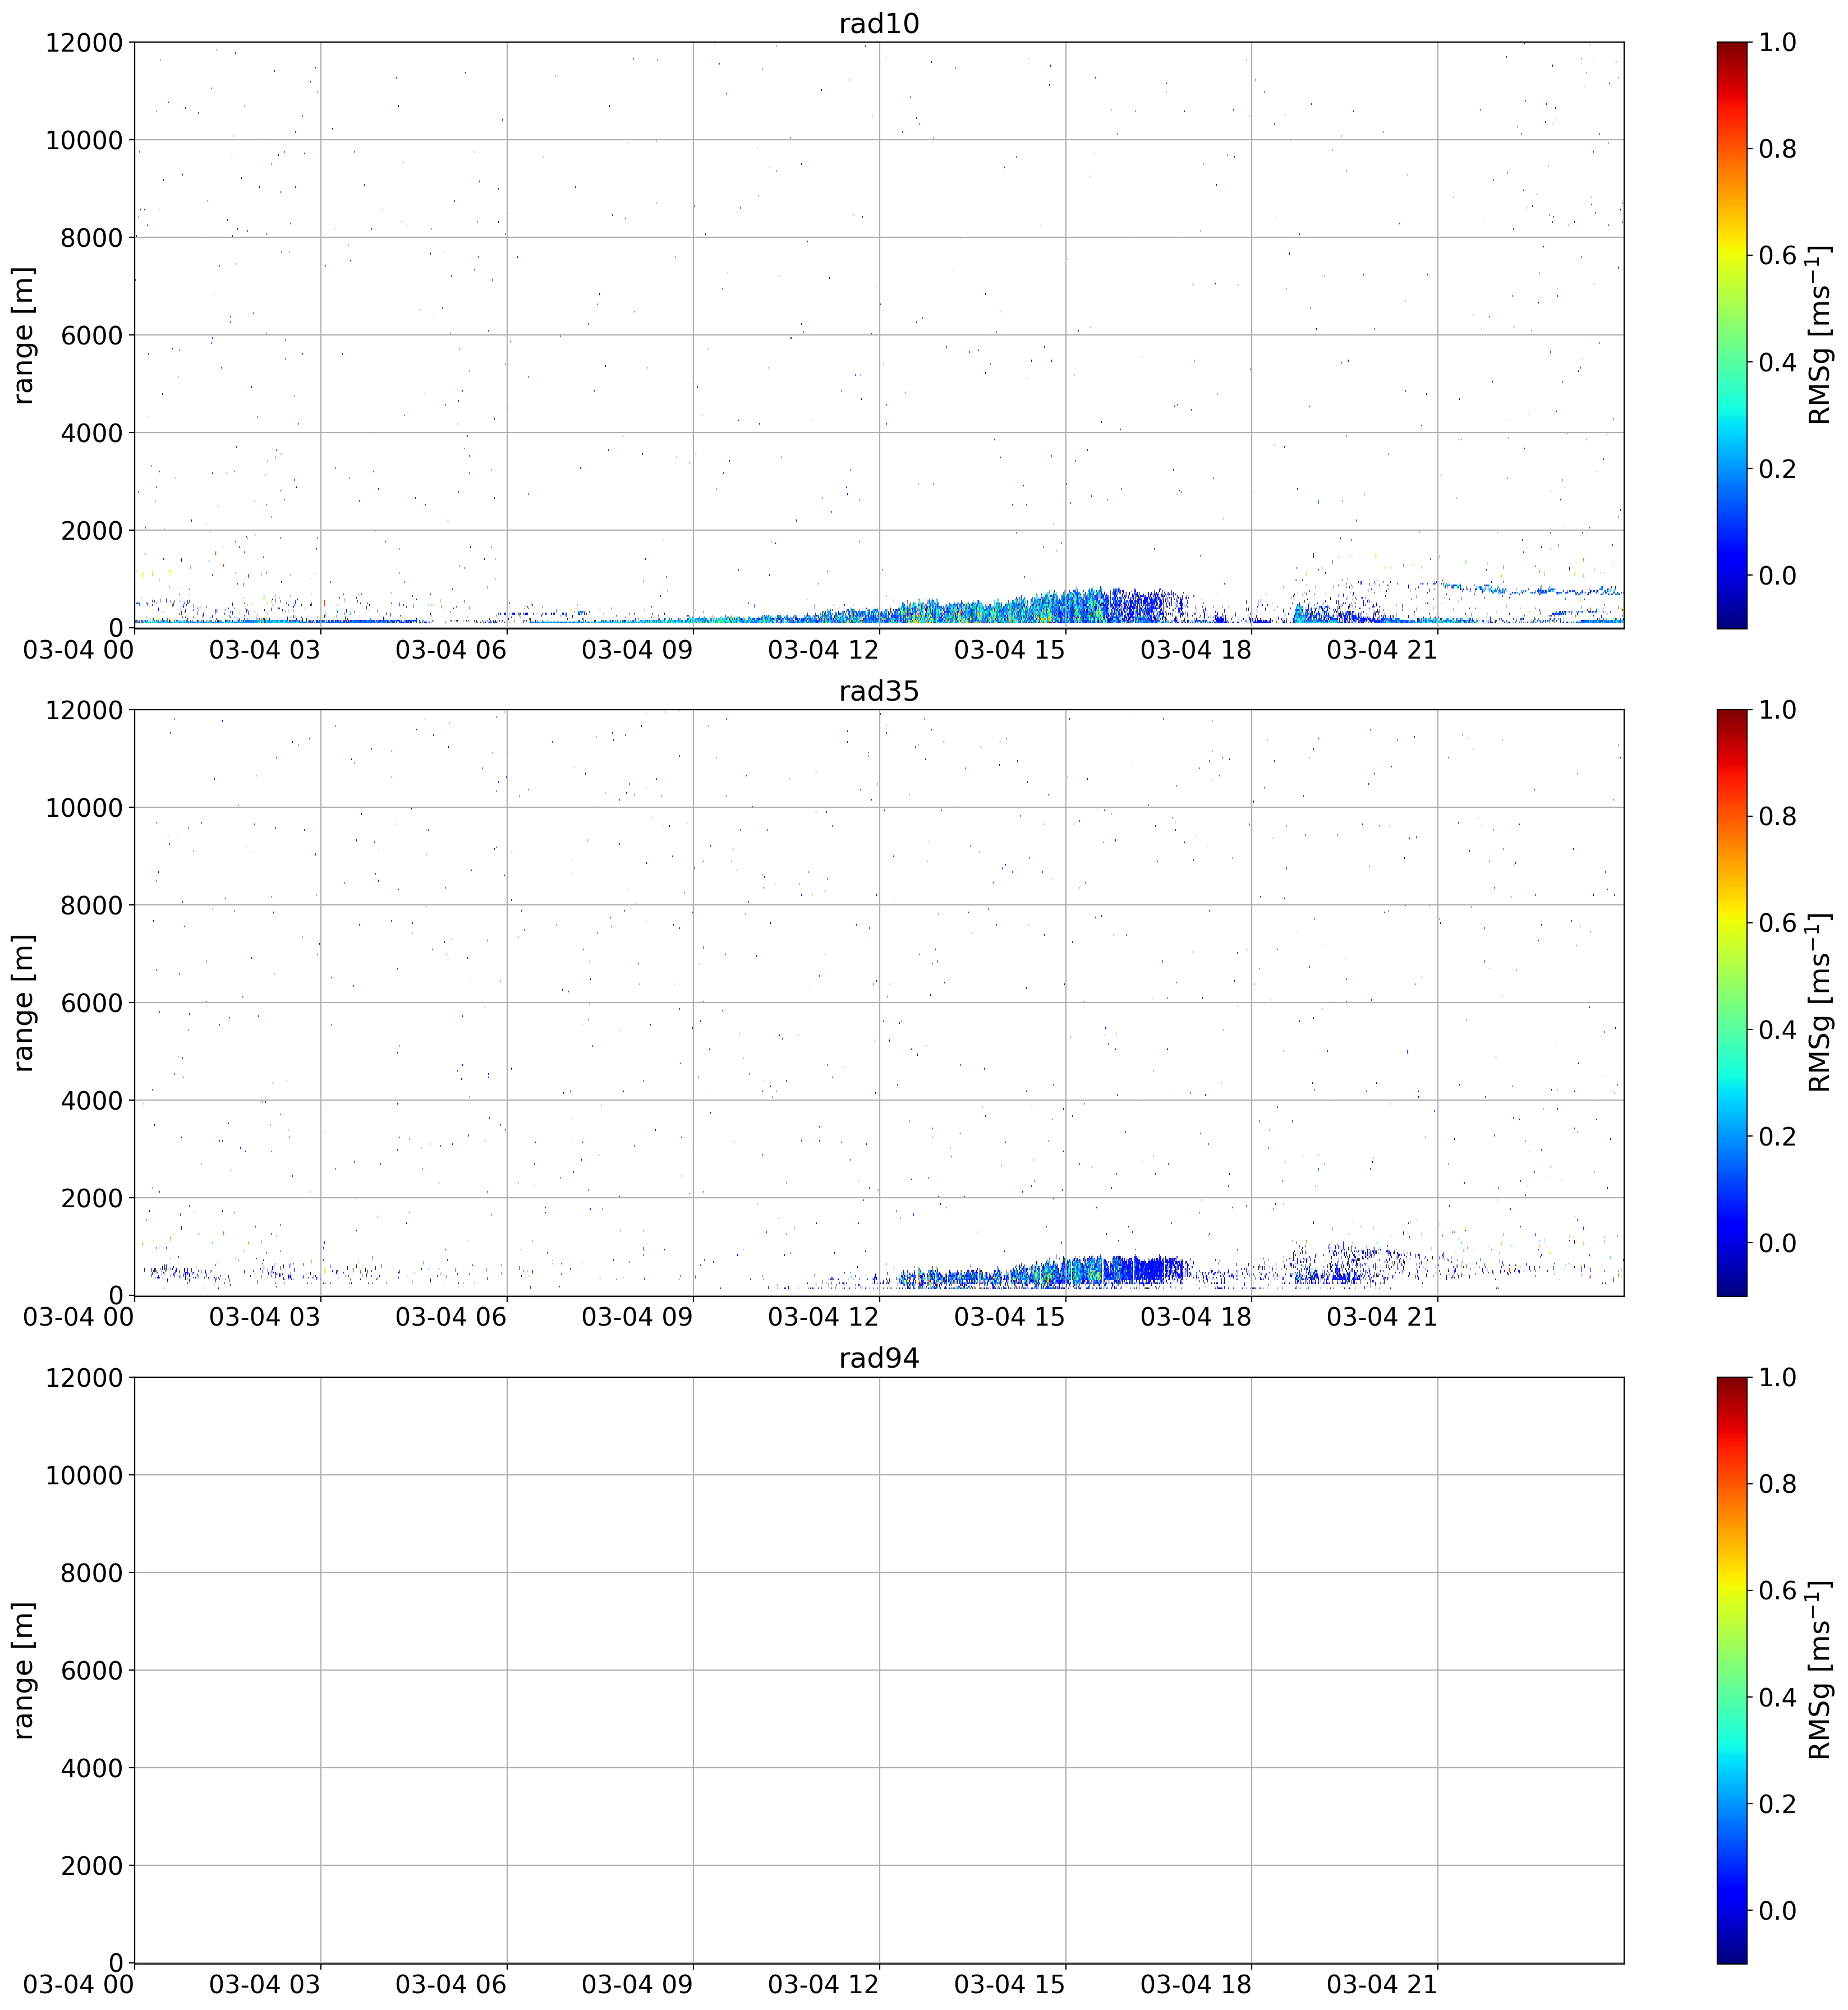Viewport: 1848px width, 2010px height.
Task: Click the 0.6 tick on rad94 colorbar
Action: coord(1778,1591)
